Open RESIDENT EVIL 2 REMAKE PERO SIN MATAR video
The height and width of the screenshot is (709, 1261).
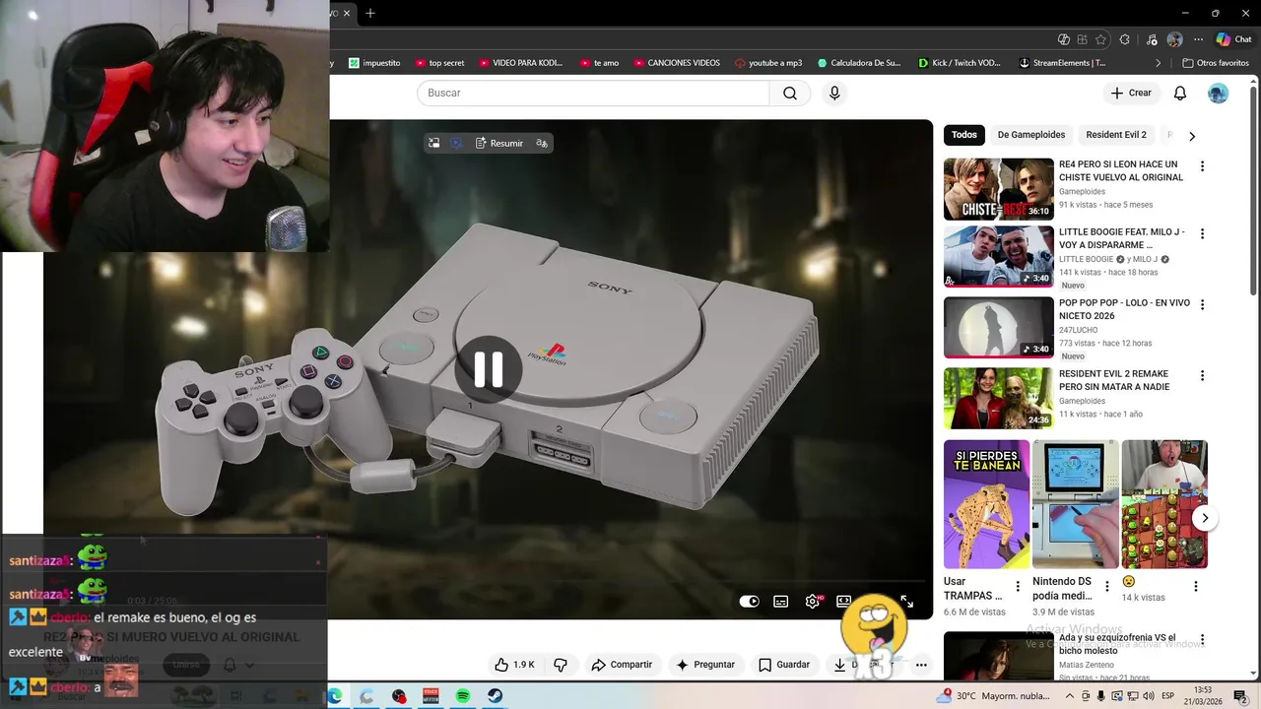point(1114,380)
